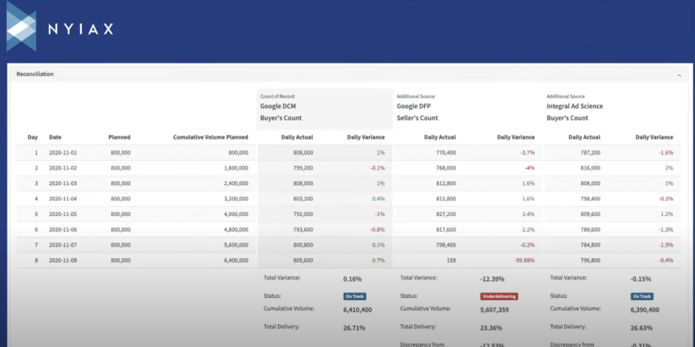Click total variance value -12.39%
Image resolution: width=695 pixels, height=347 pixels.
point(492,279)
